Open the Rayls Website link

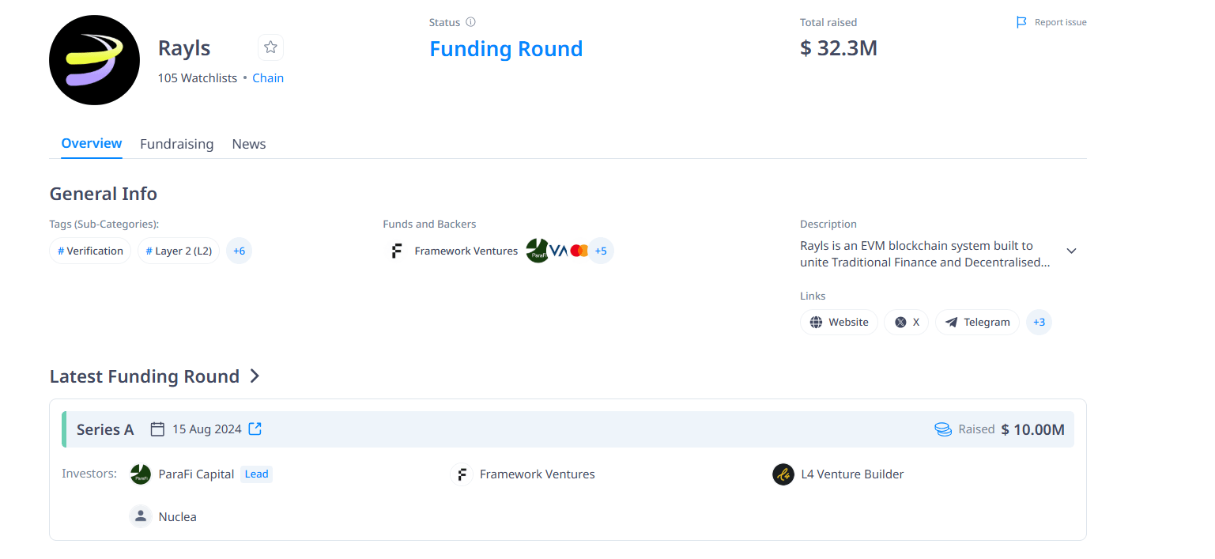coord(839,322)
